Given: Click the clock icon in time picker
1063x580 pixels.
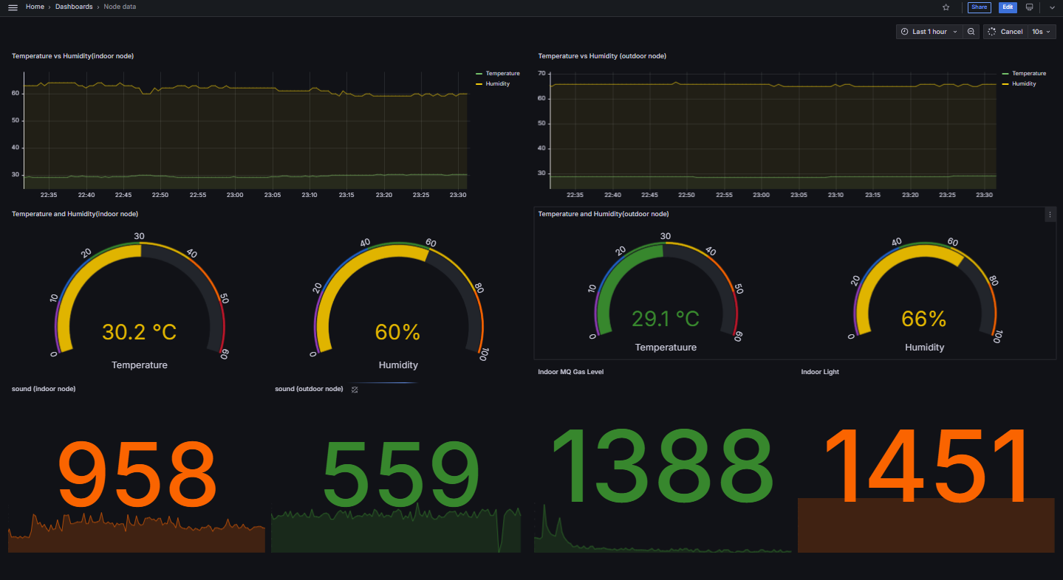Looking at the screenshot, I should pos(905,32).
